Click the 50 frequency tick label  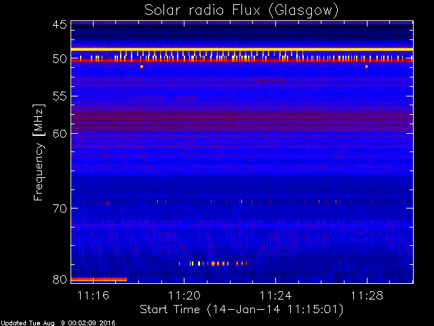coord(60,59)
